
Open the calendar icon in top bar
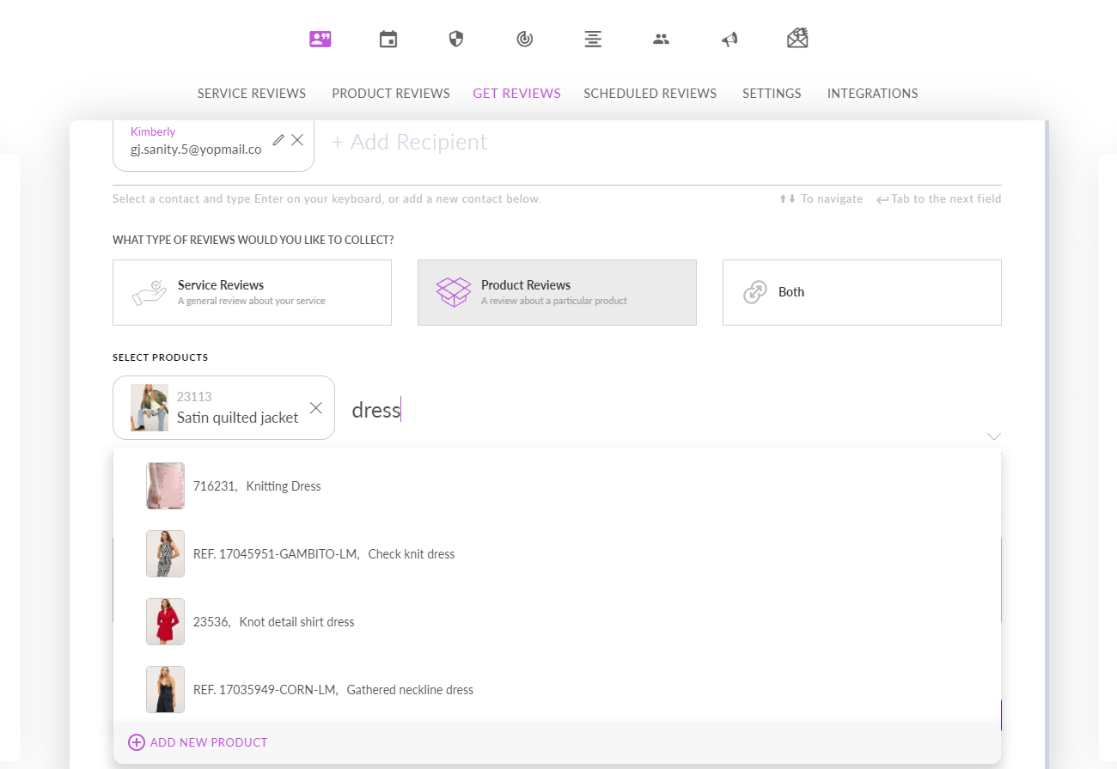388,39
